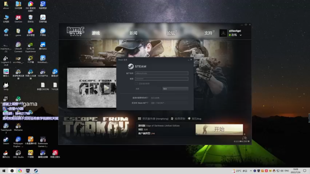Image resolution: width=310 pixels, height=174 pixels.
Task: Open the YY开播 desktop icon
Action: [31, 60]
